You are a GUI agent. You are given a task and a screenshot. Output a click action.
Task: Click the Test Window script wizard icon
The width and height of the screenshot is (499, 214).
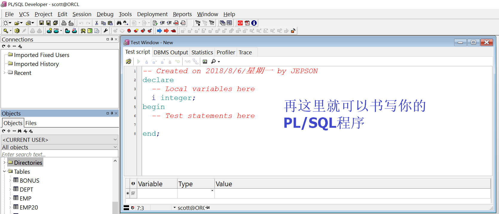(x=128, y=61)
